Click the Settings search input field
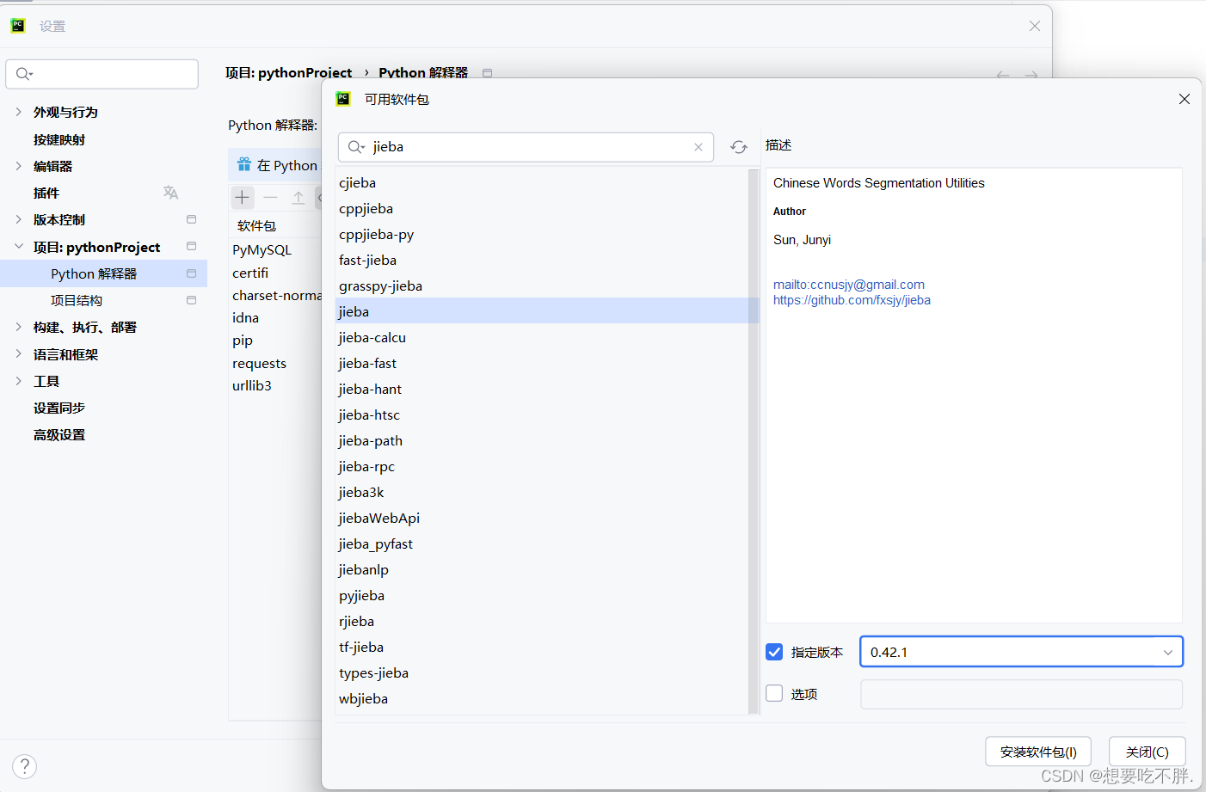The height and width of the screenshot is (792, 1206). [x=102, y=74]
